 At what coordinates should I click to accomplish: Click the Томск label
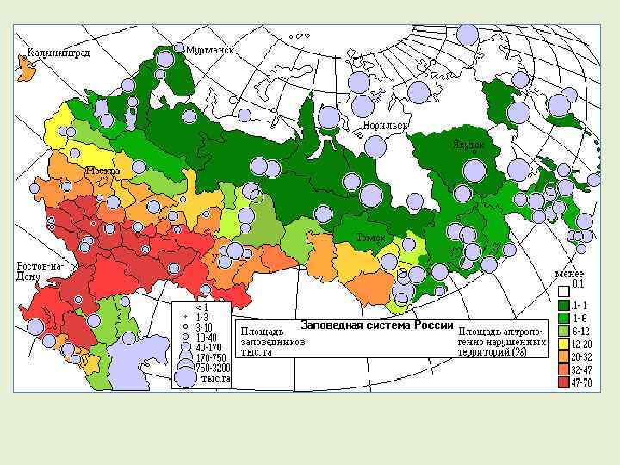coord(371,238)
